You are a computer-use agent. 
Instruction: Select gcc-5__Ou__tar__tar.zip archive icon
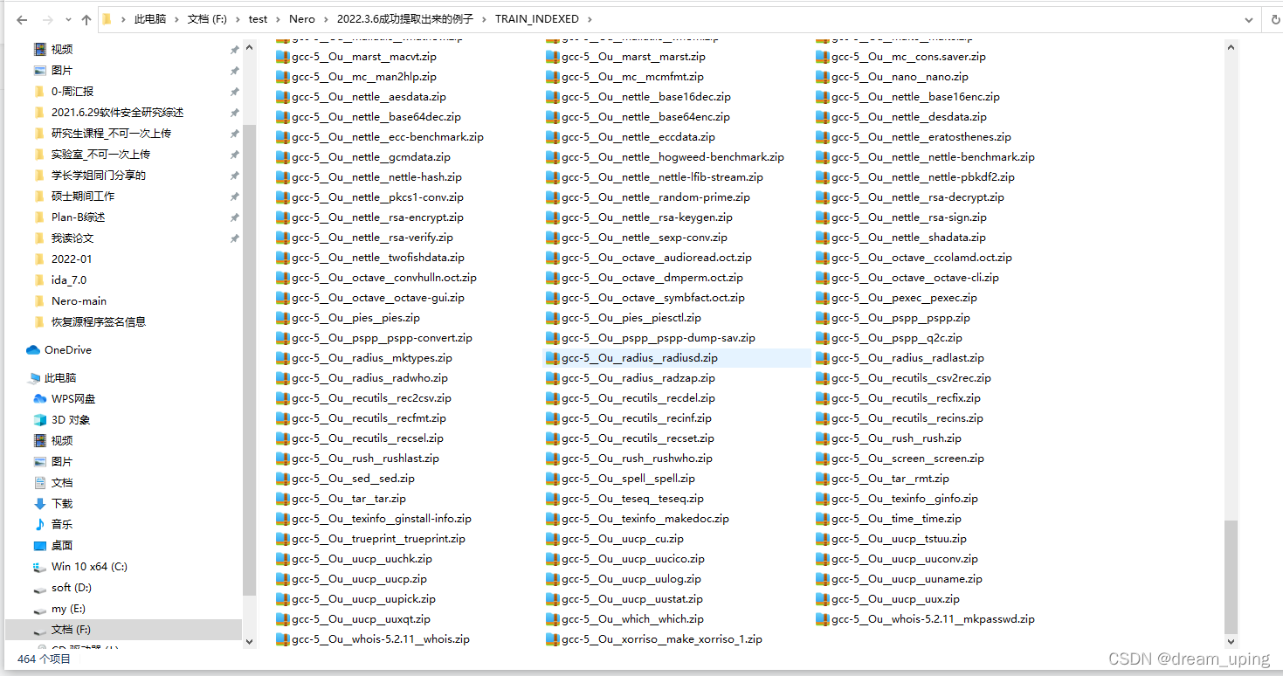pos(281,499)
